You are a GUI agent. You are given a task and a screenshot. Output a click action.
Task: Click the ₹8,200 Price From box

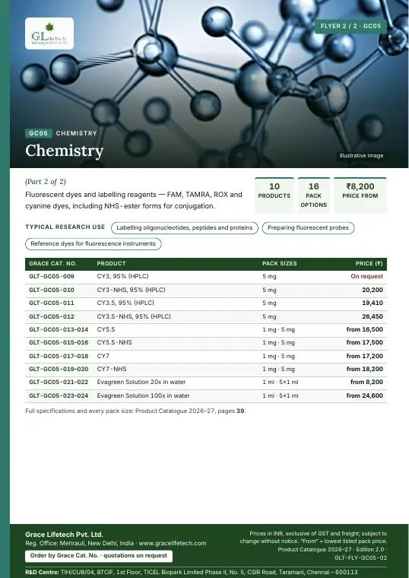360,195
